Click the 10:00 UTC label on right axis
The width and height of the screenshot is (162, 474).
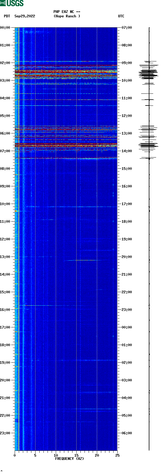point(127,81)
